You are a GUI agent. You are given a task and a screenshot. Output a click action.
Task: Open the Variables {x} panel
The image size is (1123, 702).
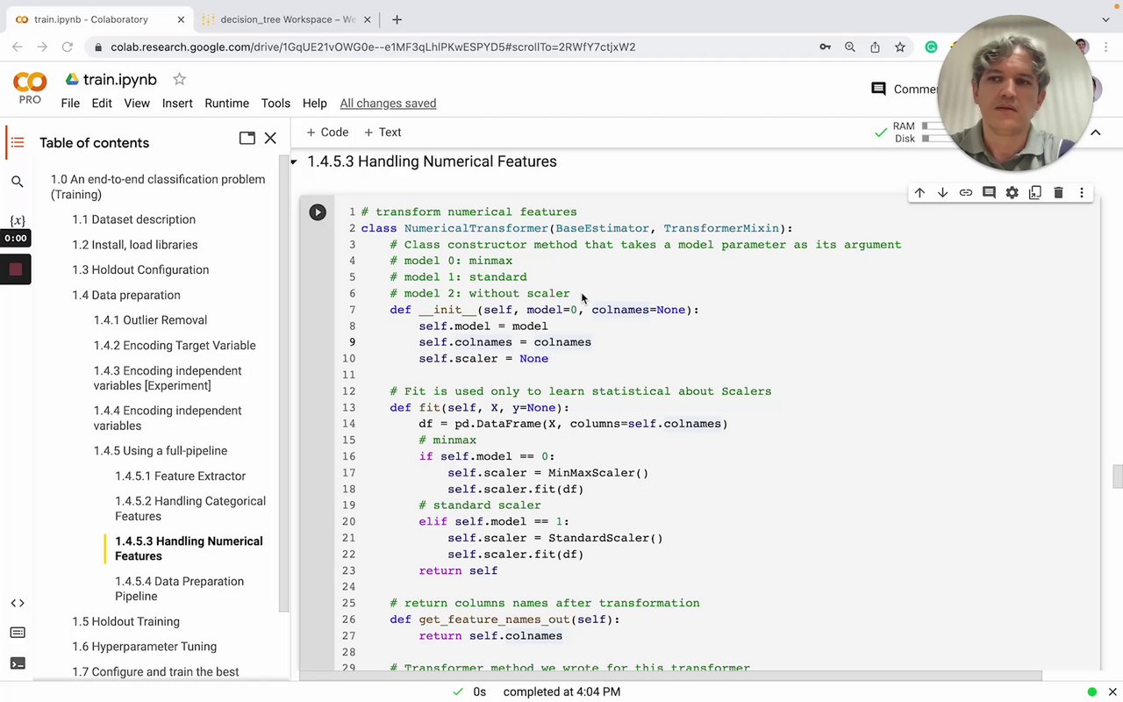[17, 220]
